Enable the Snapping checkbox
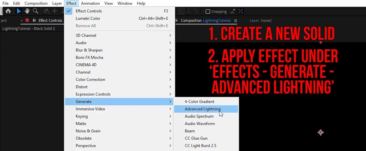366x151 pixels. [x=208, y=11]
